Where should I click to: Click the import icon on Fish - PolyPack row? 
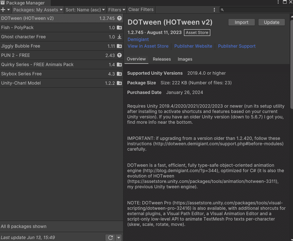[119, 28]
